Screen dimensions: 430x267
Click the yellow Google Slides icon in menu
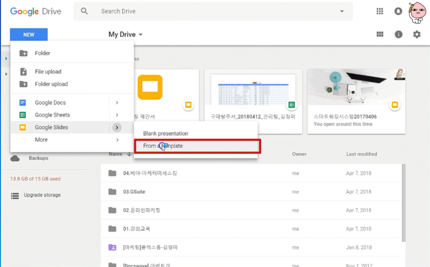click(x=23, y=127)
